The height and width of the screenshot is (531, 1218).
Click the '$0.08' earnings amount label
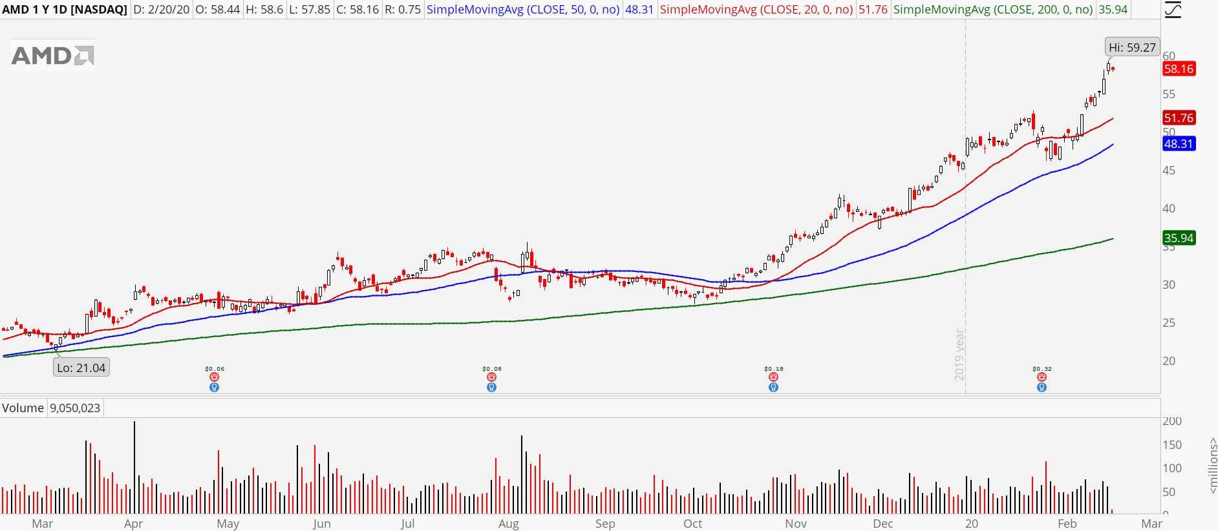pyautogui.click(x=492, y=369)
